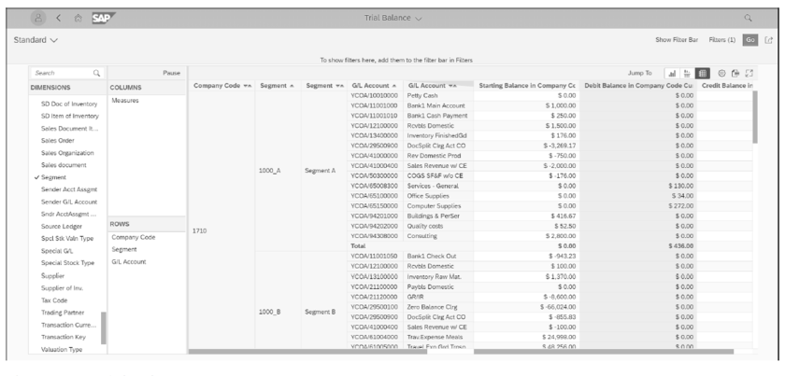785x376 pixels.
Task: Open the user profile avatar
Action: click(x=39, y=18)
